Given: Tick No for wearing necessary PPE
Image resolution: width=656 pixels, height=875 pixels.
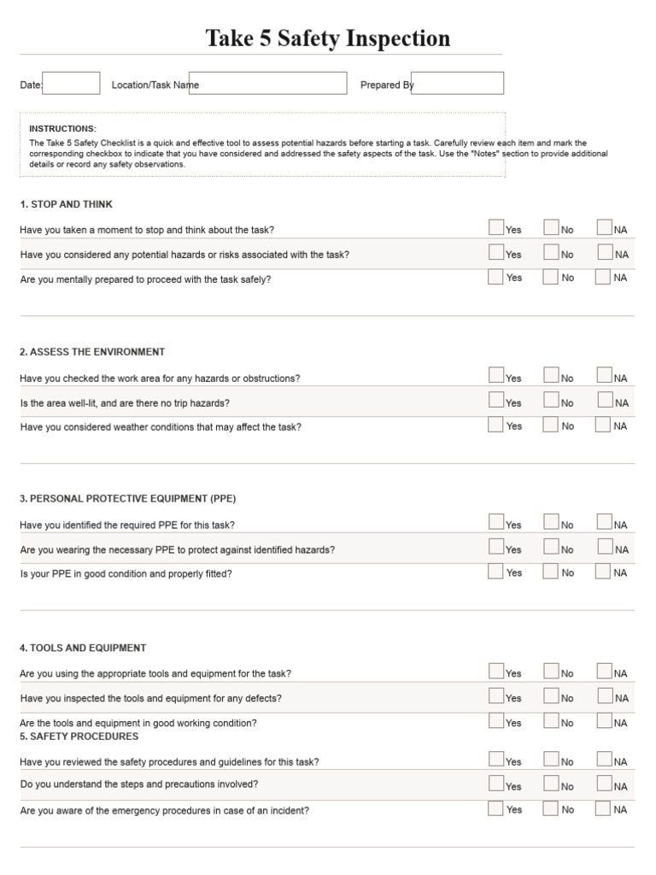Looking at the screenshot, I should pyautogui.click(x=551, y=547).
